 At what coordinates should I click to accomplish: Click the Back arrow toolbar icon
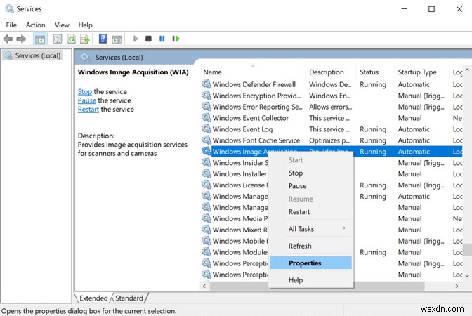8,39
